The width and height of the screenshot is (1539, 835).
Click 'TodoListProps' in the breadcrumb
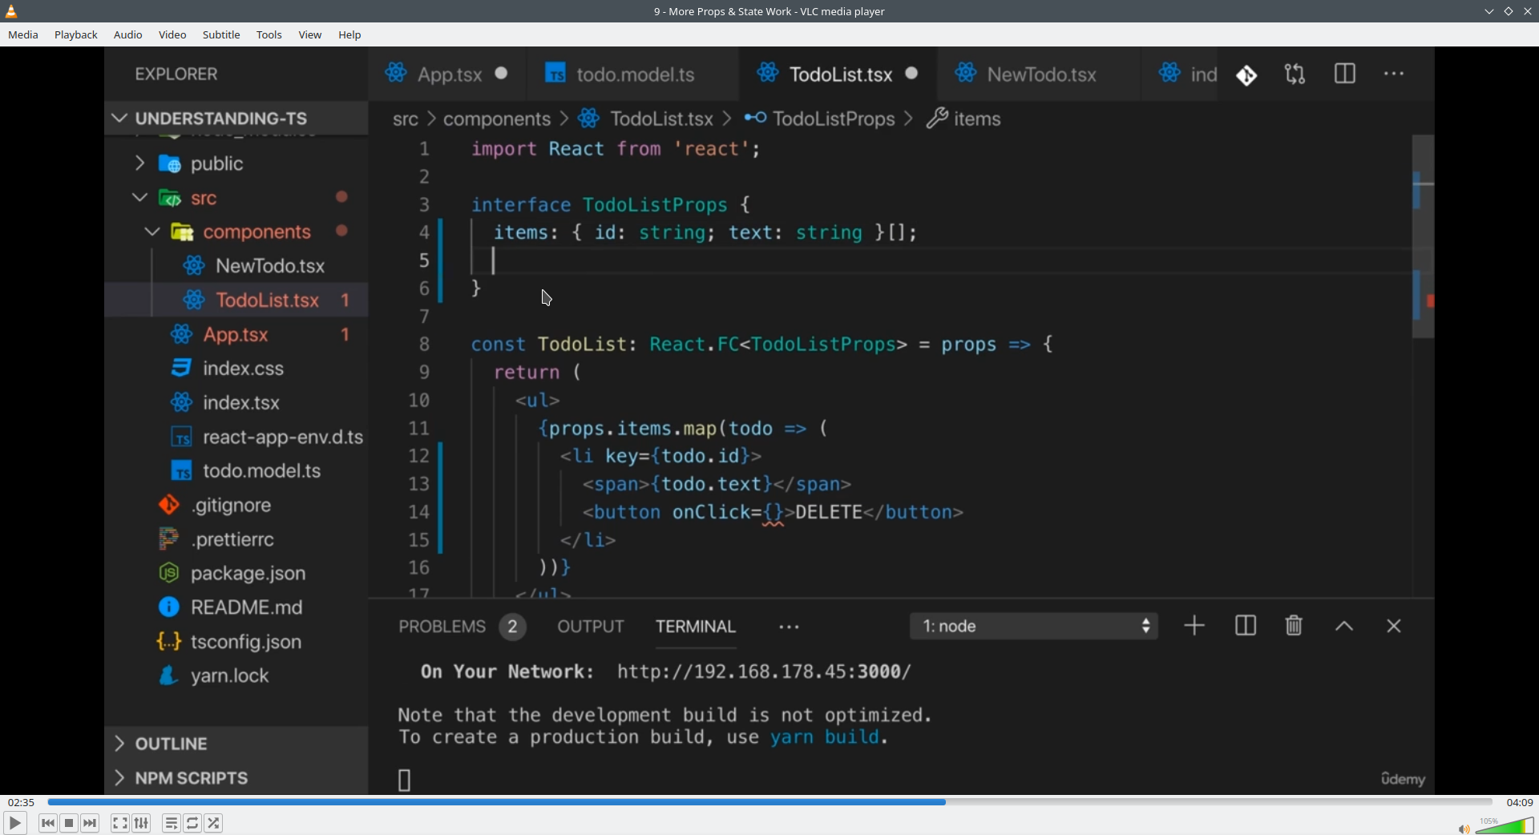tap(834, 119)
